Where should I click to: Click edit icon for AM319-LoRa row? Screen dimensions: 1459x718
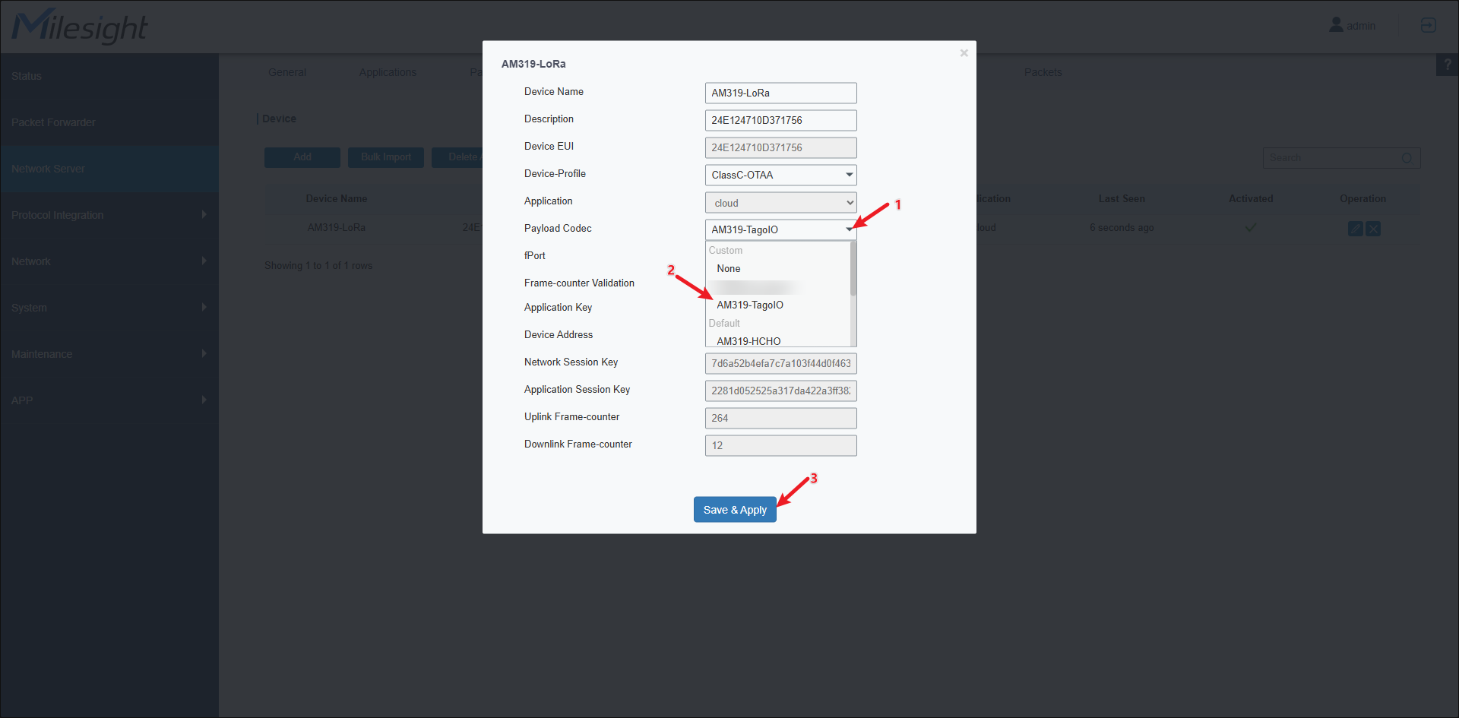(x=1355, y=229)
